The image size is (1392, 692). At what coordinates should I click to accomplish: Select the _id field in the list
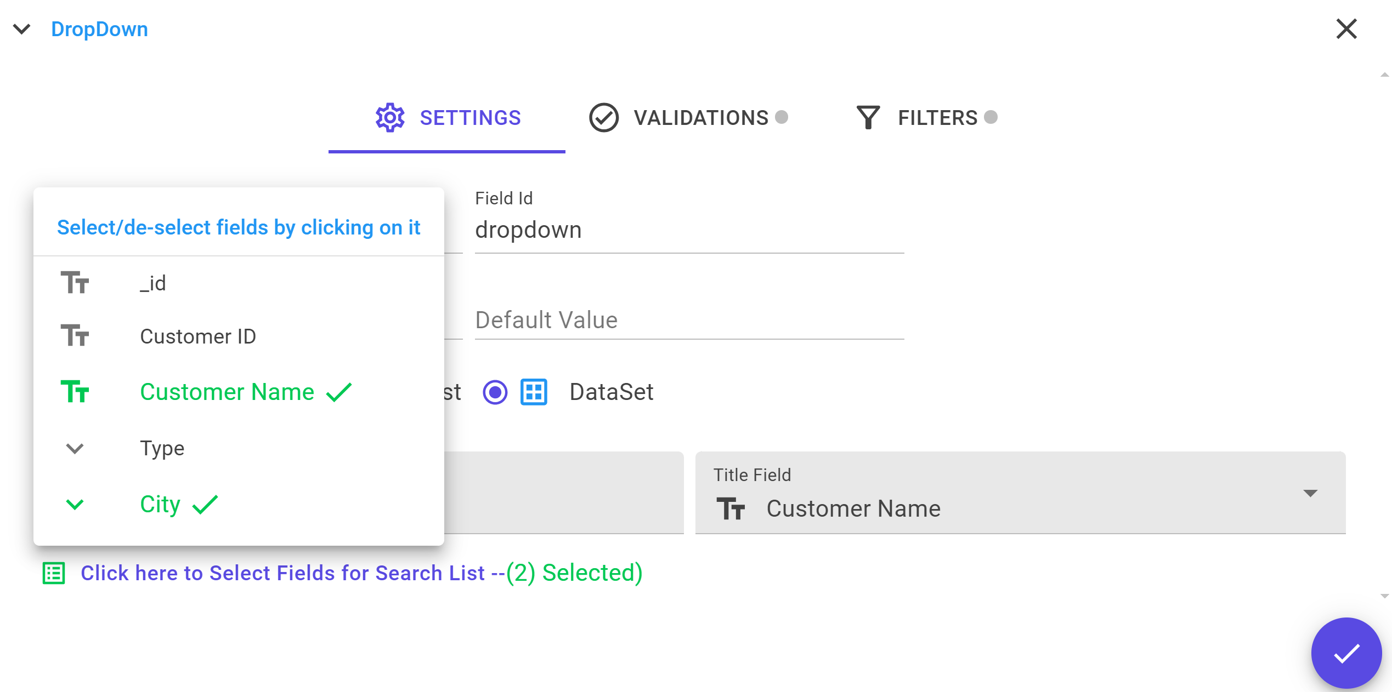pos(239,283)
